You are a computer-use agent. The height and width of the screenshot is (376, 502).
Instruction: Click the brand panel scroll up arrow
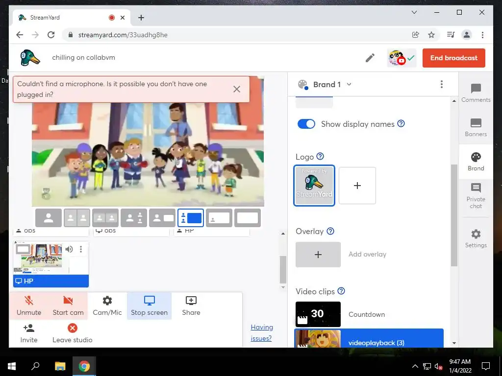pyautogui.click(x=454, y=101)
